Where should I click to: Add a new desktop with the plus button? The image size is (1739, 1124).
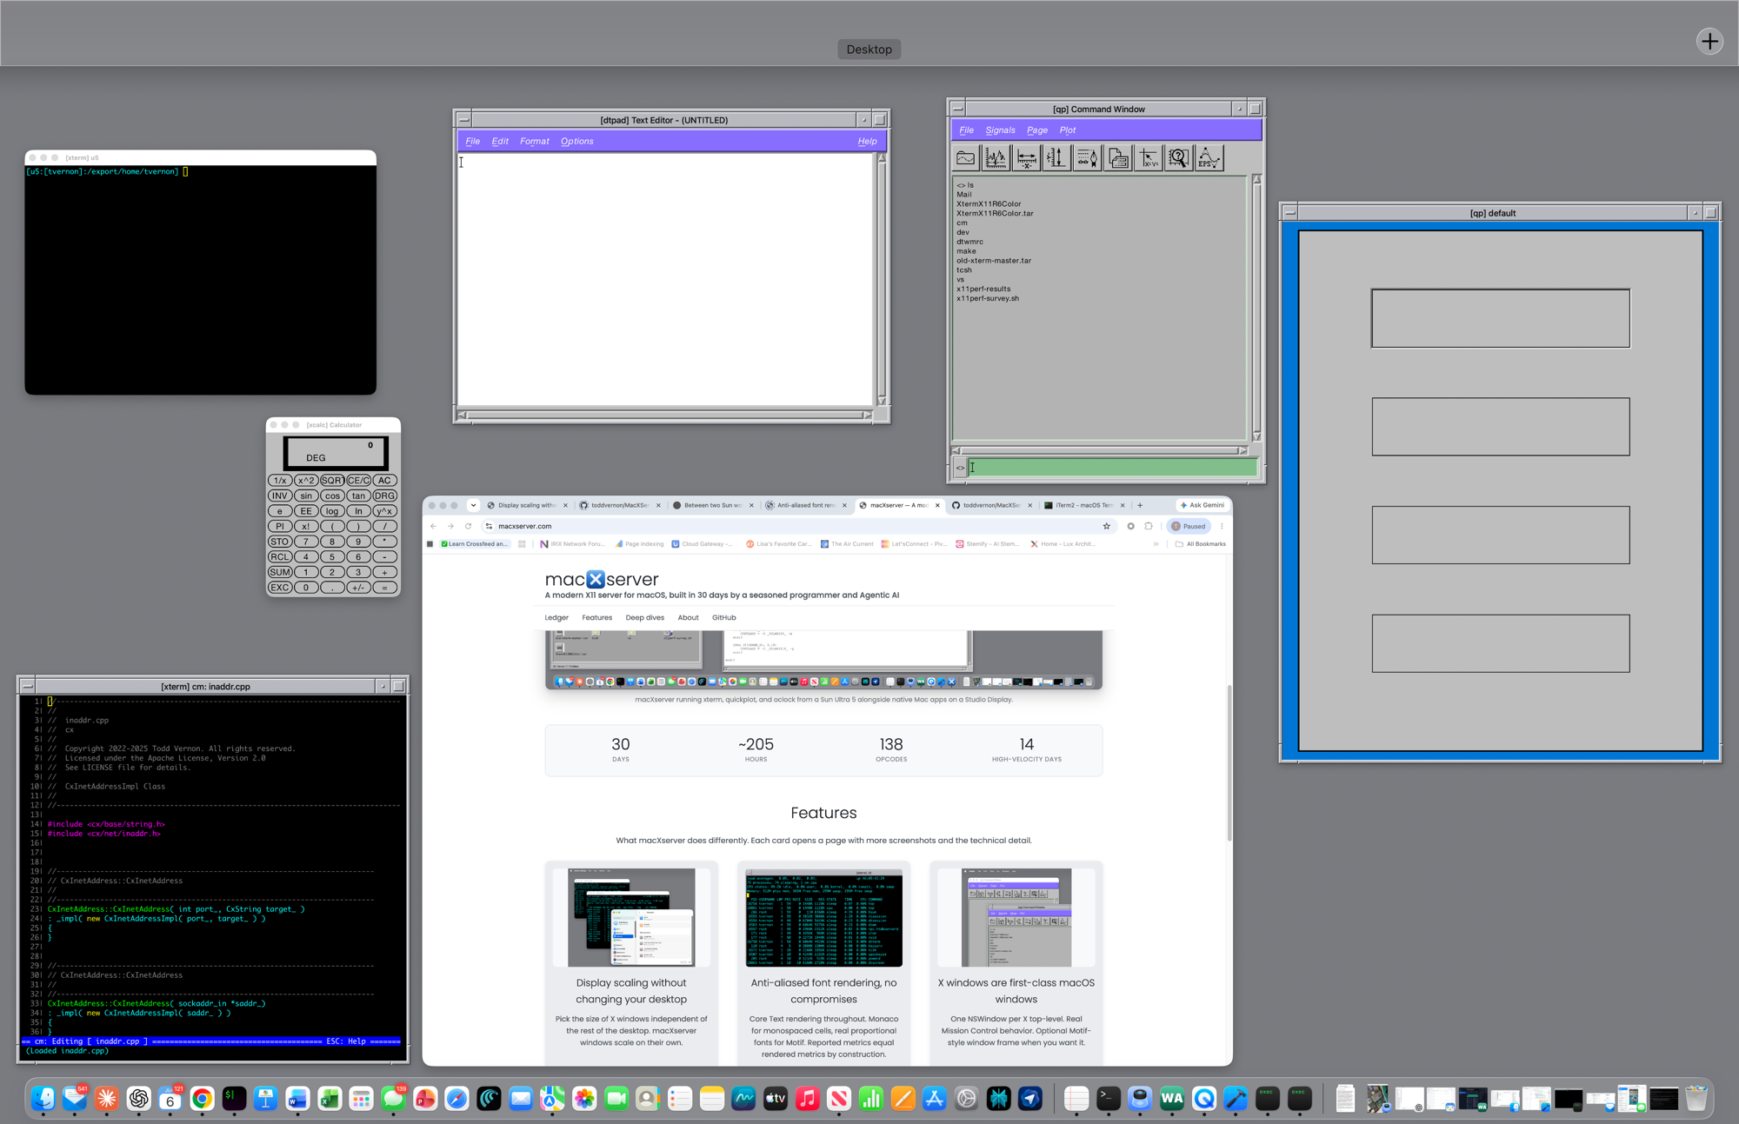1709,41
